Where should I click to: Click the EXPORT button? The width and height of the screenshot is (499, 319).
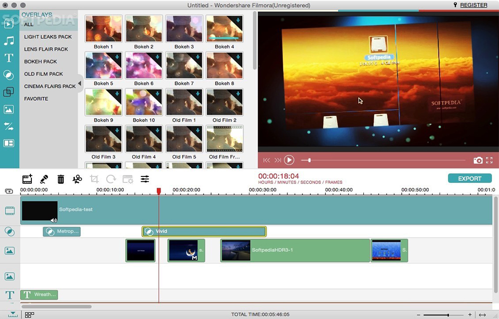pyautogui.click(x=470, y=178)
